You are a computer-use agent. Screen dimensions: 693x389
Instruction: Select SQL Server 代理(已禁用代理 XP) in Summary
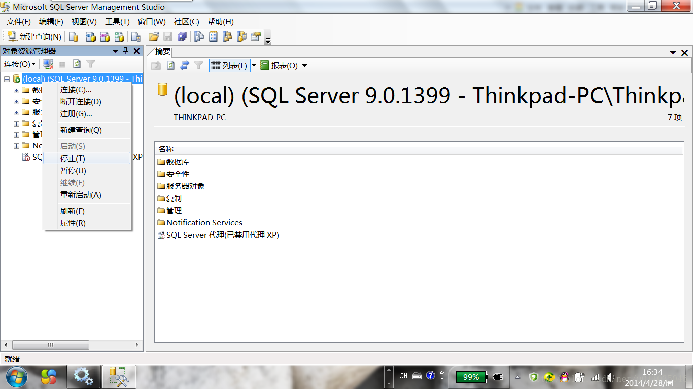pos(218,235)
